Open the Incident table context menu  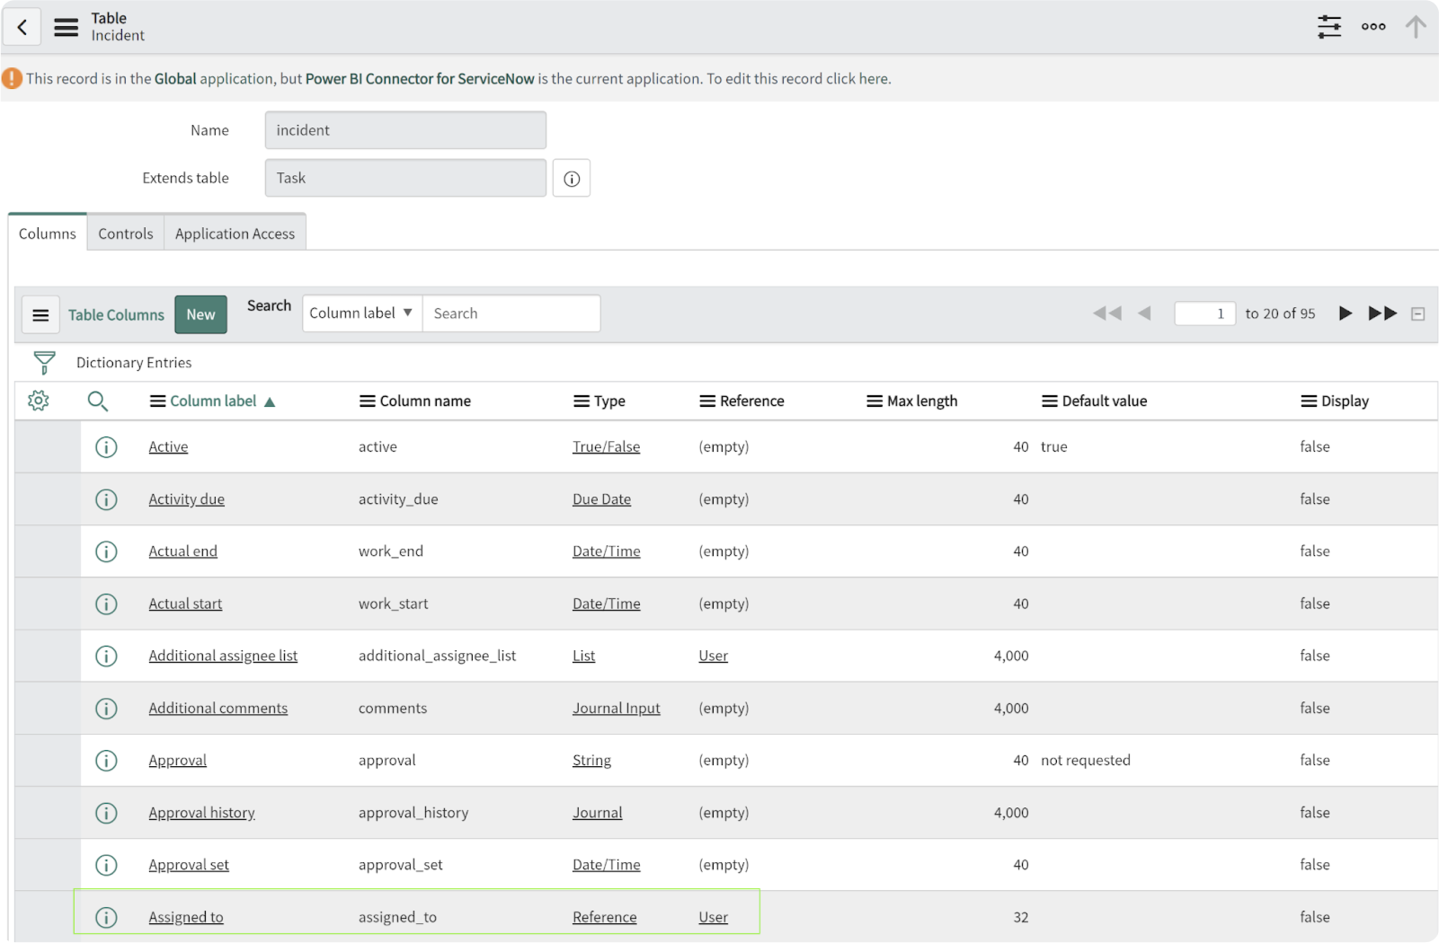66,26
